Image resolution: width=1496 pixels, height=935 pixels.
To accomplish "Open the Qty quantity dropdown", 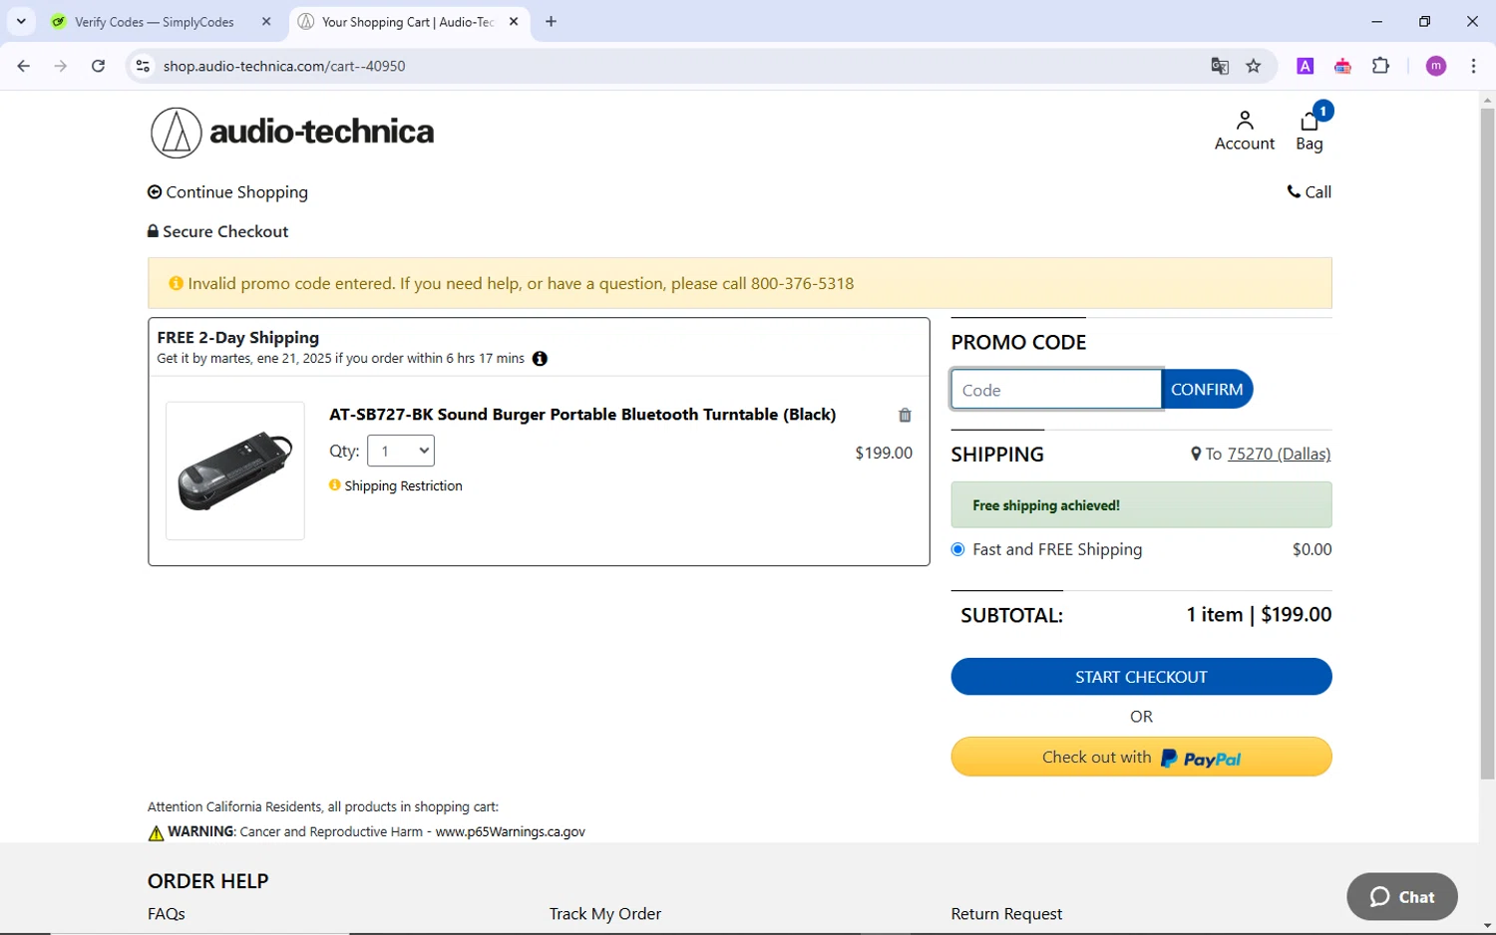I will pyautogui.click(x=401, y=451).
